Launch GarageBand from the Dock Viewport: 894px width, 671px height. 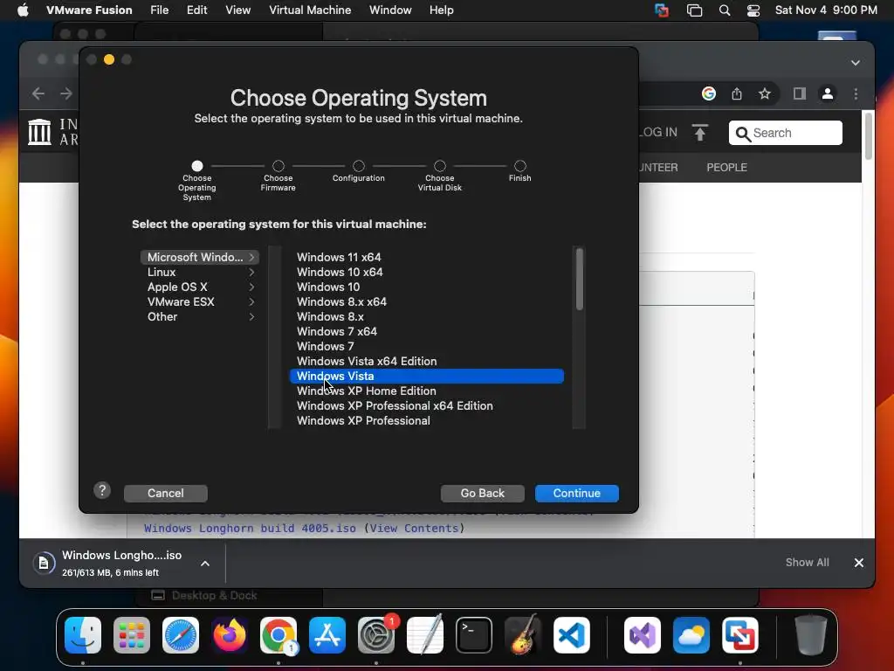tap(523, 636)
